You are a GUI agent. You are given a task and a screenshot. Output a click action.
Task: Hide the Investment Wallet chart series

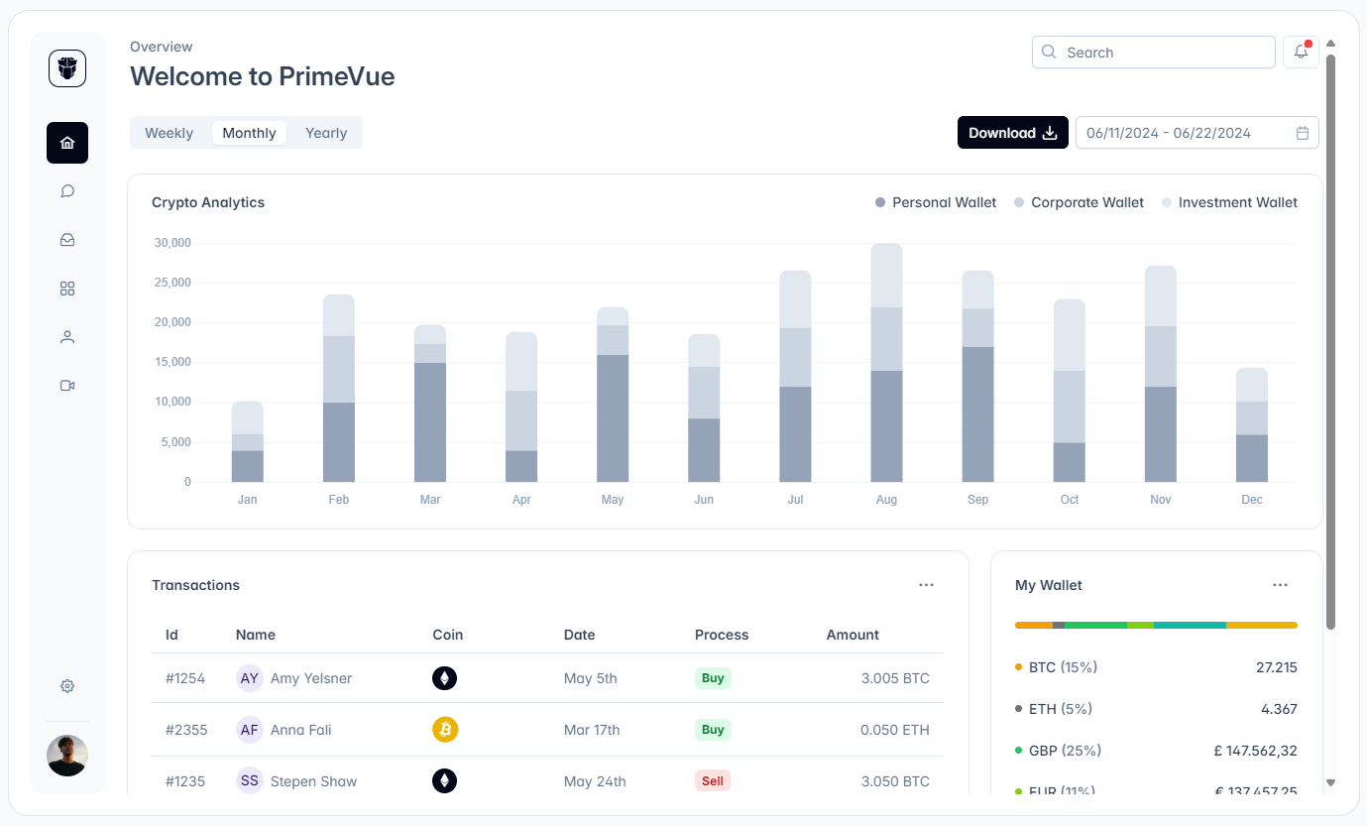click(1229, 202)
